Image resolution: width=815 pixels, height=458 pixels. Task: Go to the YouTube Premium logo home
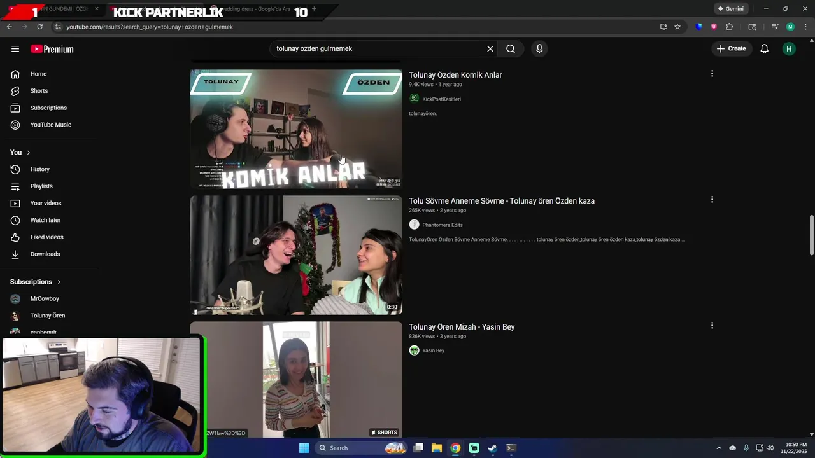click(52, 49)
